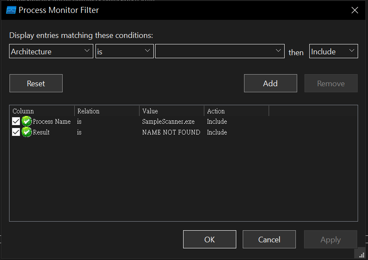Click the Add button
Screen dimensions: 368x260
coord(270,83)
